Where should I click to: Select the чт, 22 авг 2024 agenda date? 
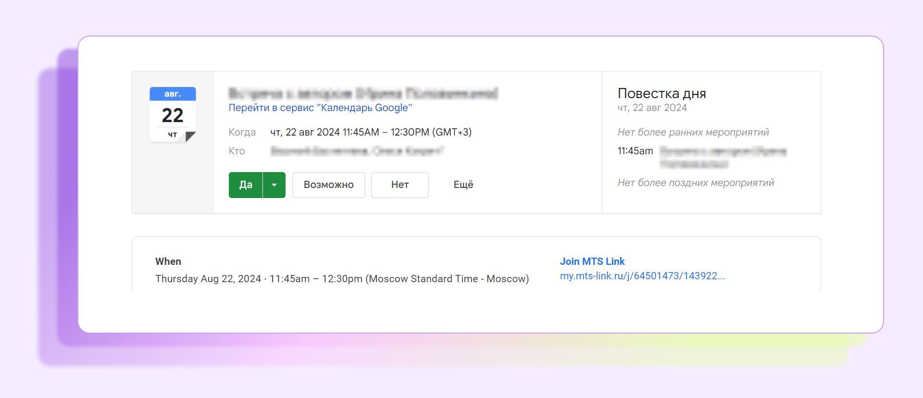click(652, 108)
